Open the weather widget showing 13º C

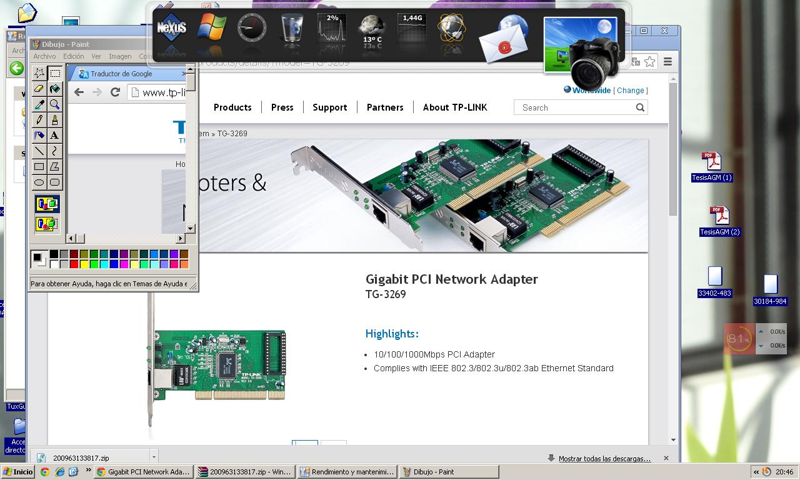coord(372,29)
